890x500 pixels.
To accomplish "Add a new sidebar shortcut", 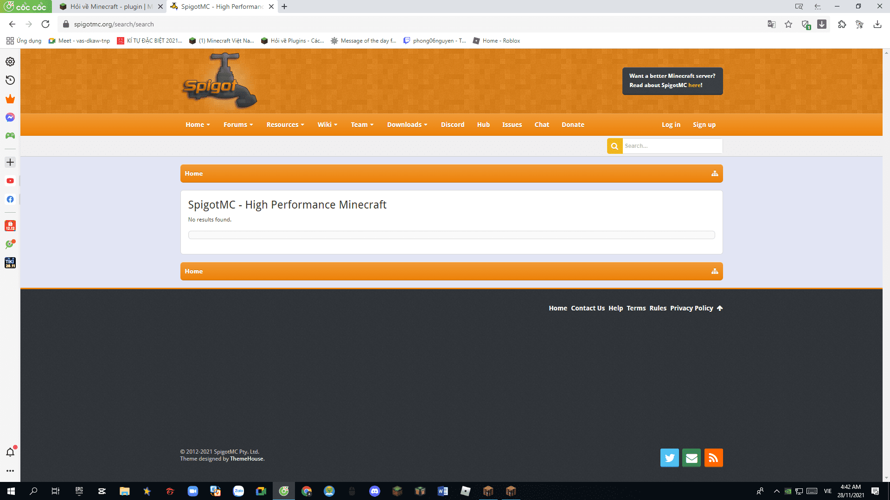I will point(10,162).
